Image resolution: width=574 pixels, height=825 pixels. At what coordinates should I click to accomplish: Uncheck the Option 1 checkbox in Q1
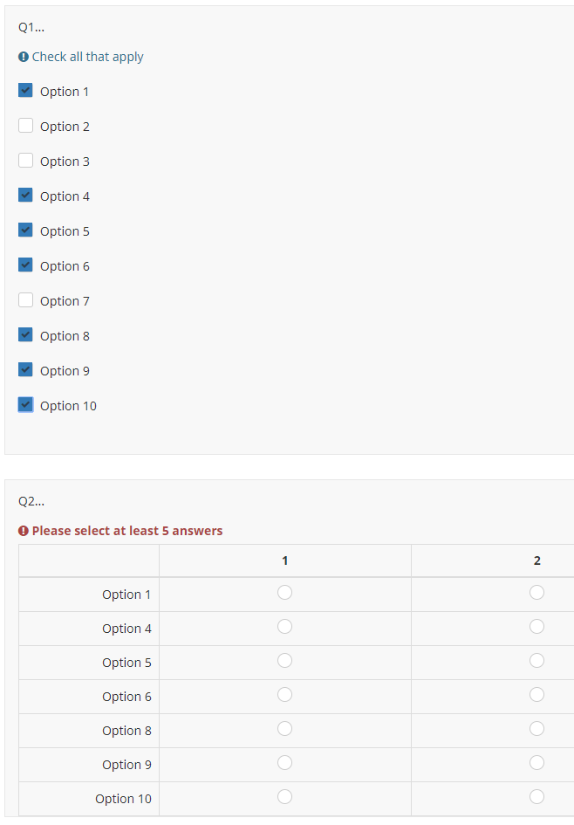25,91
